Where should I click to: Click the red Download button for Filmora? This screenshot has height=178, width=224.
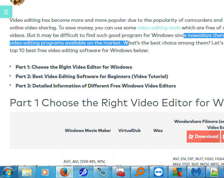pos(203,137)
